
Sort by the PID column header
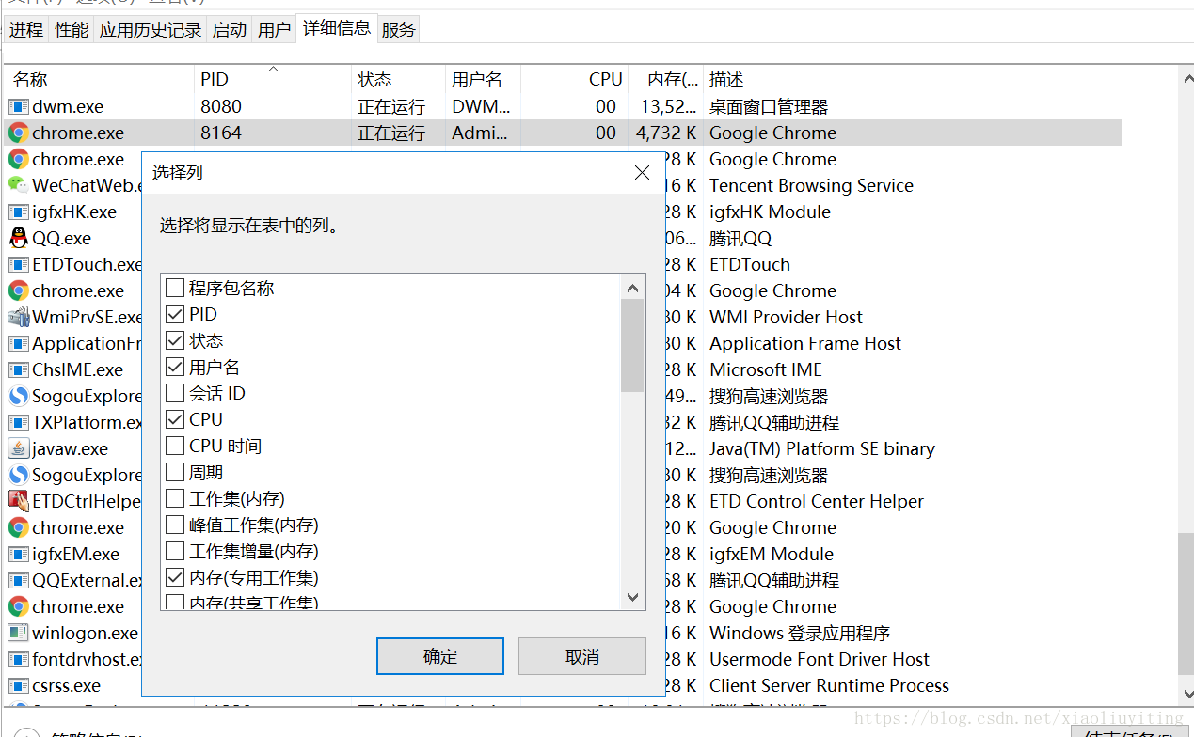click(x=273, y=80)
